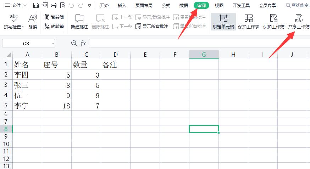Expand the quick access toolbar dropdown
This screenshot has height=169, width=310.
90,6
